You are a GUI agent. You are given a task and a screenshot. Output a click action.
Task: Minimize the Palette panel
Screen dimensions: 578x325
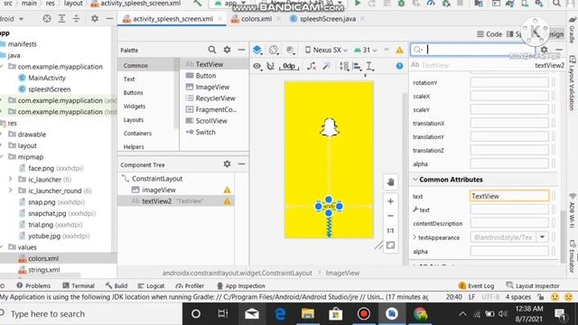click(x=241, y=50)
